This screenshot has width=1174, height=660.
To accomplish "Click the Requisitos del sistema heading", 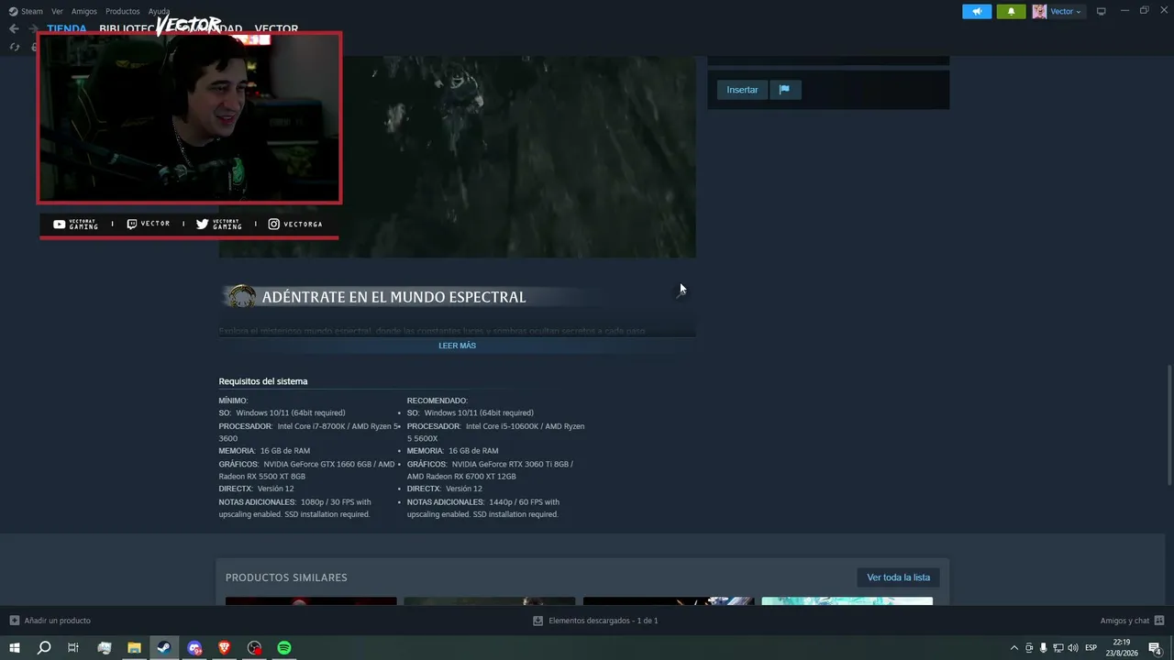I will click(263, 381).
